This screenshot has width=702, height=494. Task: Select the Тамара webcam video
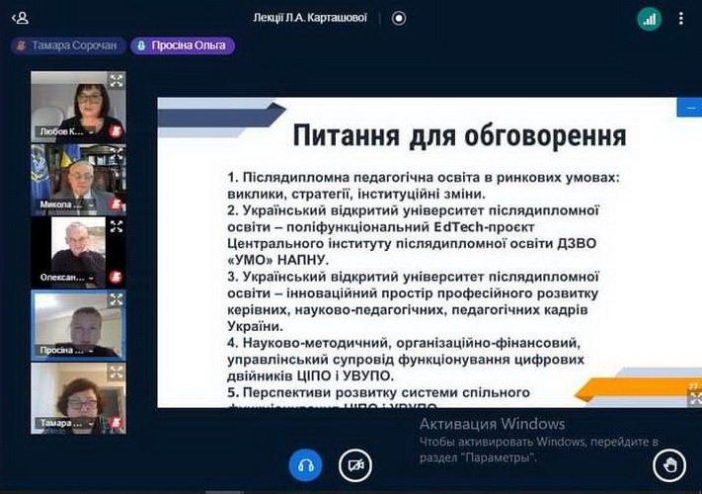tap(78, 398)
